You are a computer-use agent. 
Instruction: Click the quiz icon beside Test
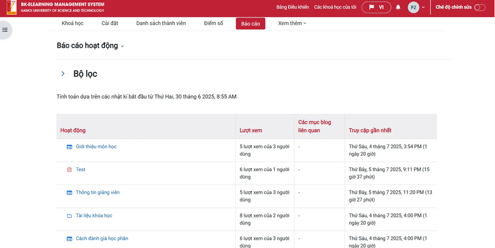click(x=69, y=170)
